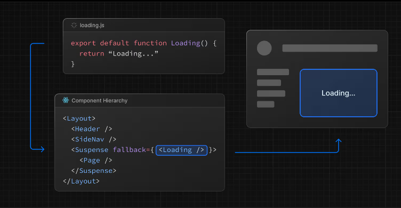
Task: Click the React atom icon
Action: (66, 100)
